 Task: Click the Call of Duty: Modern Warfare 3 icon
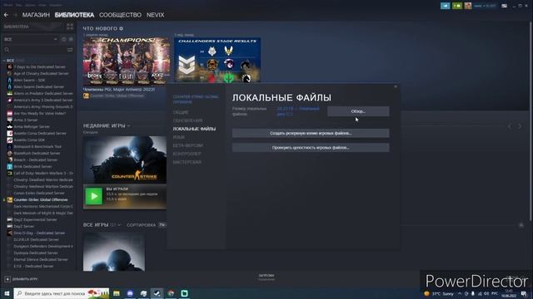pos(10,174)
